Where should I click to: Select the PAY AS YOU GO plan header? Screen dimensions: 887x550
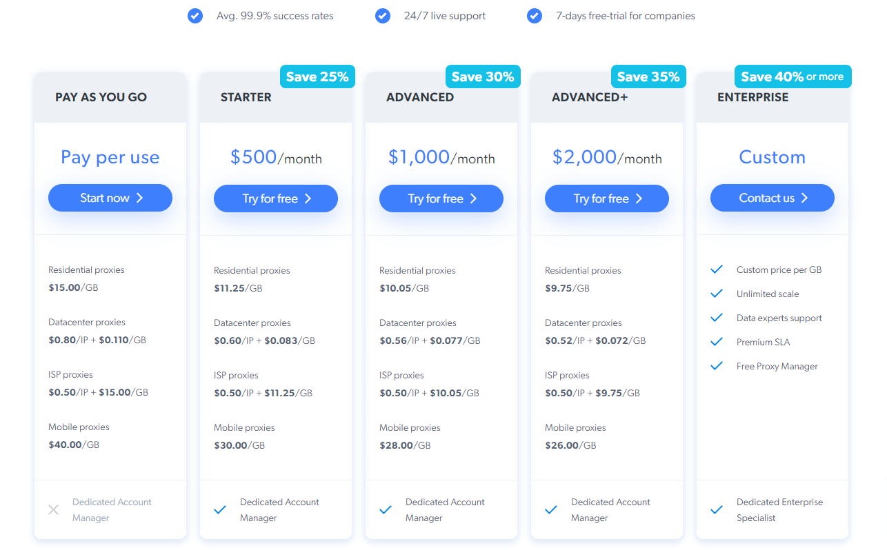[x=110, y=97]
